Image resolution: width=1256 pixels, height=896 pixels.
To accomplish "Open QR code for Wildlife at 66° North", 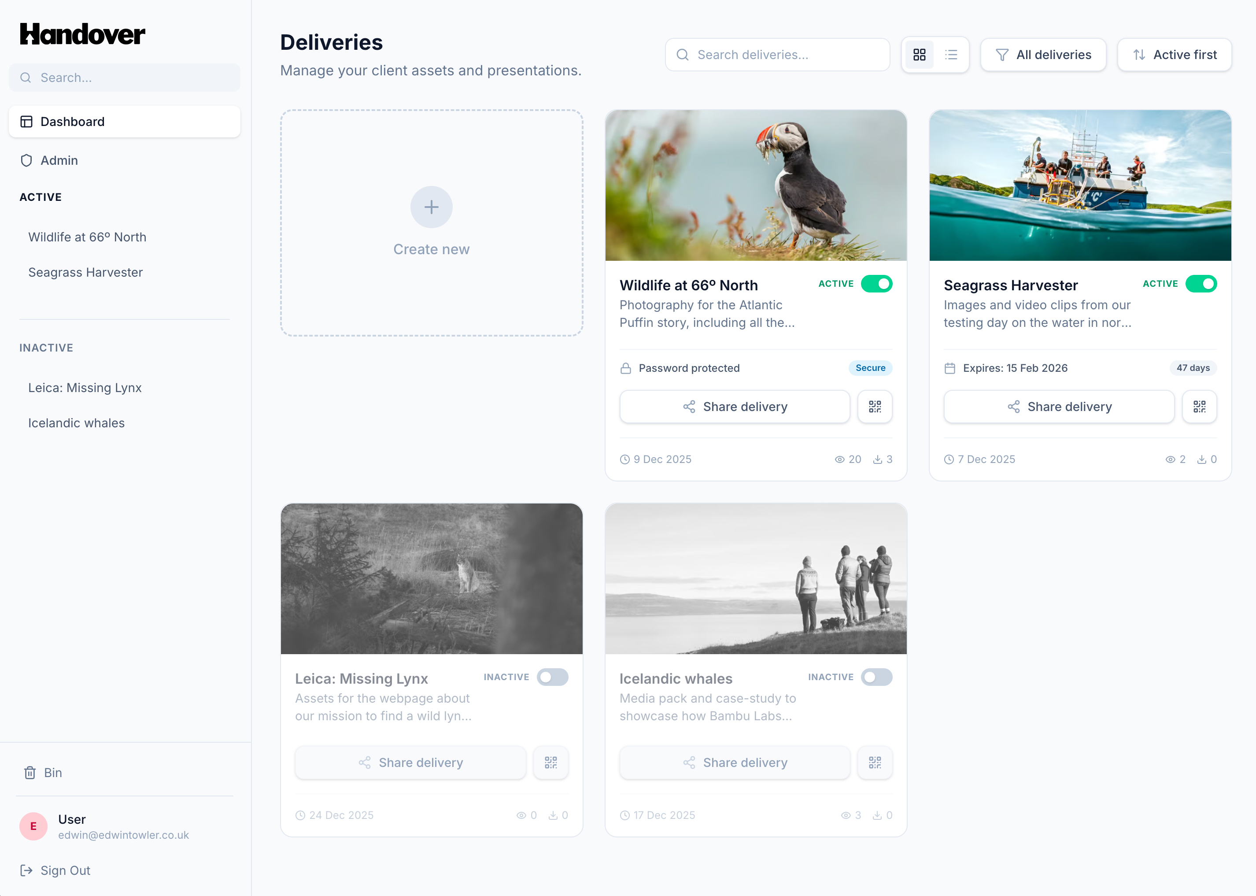I will 875,407.
